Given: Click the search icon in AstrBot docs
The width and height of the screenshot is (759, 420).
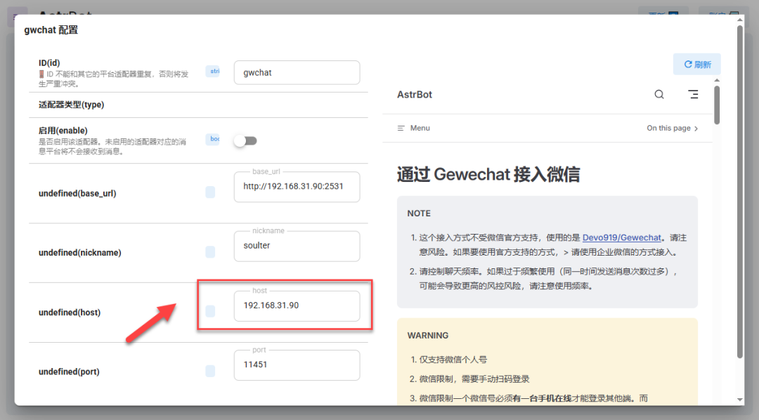Looking at the screenshot, I should pyautogui.click(x=659, y=94).
